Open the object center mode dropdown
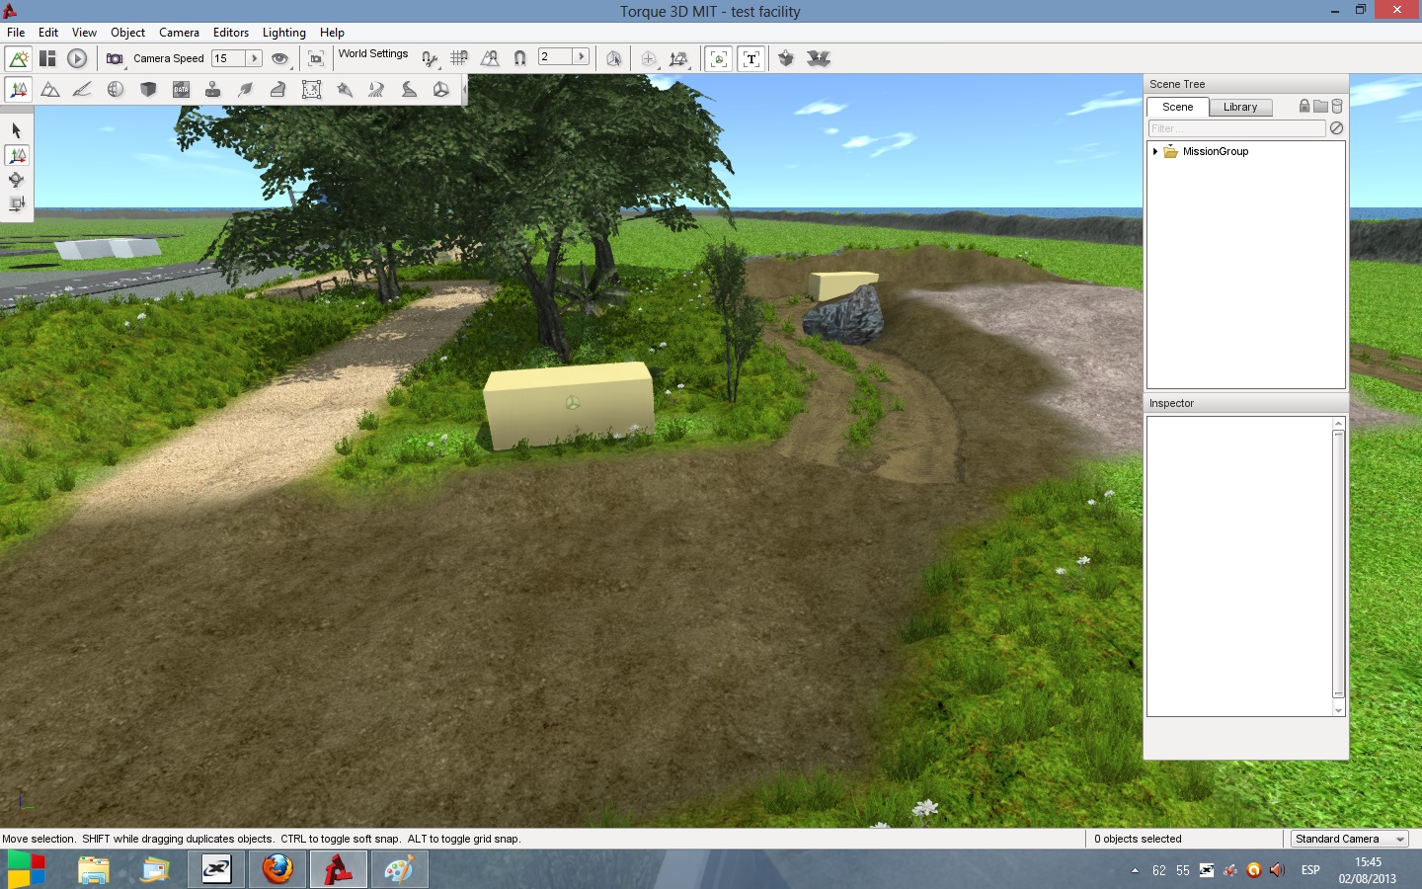This screenshot has height=889, width=1422. pyautogui.click(x=649, y=58)
